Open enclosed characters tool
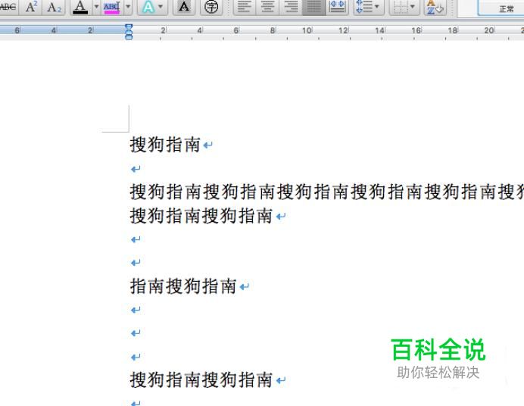Viewport: 524px width, 406px height. (211, 7)
